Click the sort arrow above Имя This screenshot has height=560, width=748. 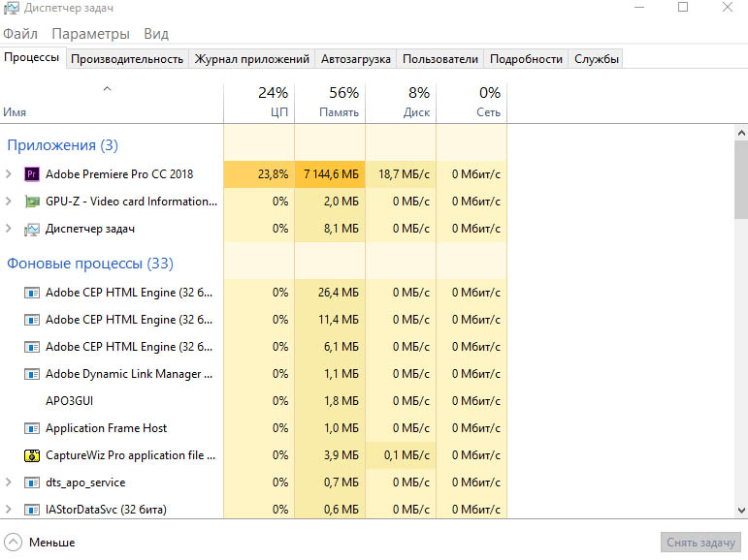pyautogui.click(x=108, y=88)
